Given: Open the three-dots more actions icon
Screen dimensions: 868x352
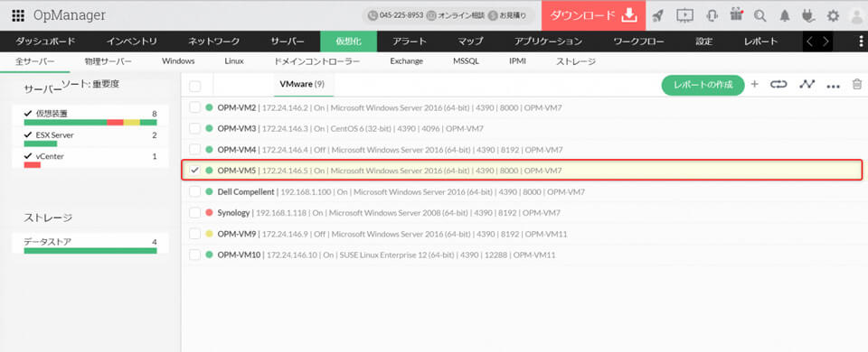Looking at the screenshot, I should (833, 86).
